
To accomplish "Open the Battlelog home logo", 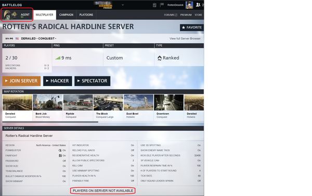I will point(12,5).
